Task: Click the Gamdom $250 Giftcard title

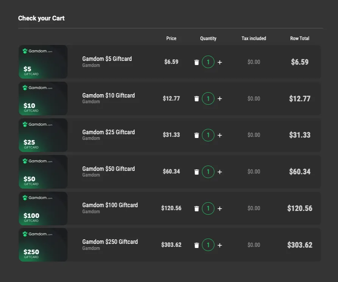Action: (110, 242)
